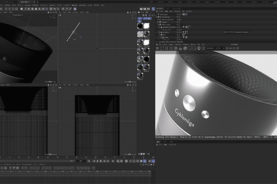Expand the Indicator object node
This screenshot has width=277, height=184.
point(158,22)
